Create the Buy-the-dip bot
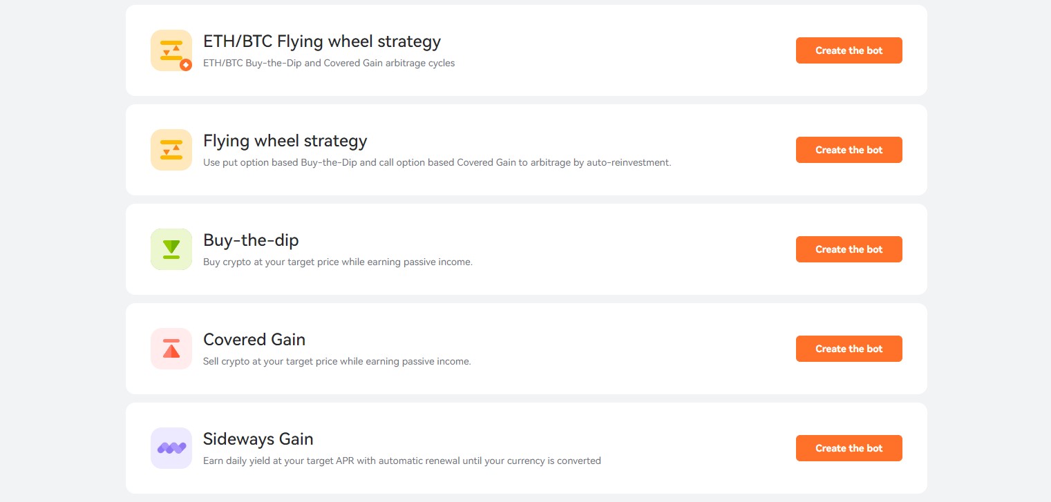1051x502 pixels. point(849,249)
